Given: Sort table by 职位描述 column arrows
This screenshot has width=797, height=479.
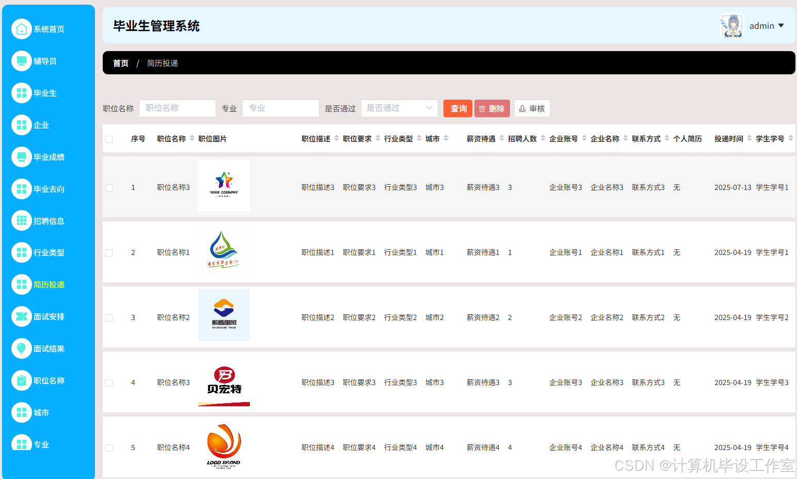Looking at the screenshot, I should 337,138.
